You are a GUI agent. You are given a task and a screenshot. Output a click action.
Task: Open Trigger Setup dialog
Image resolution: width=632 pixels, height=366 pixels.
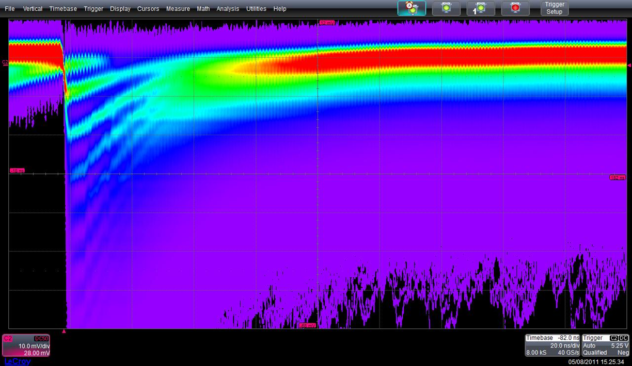pyautogui.click(x=555, y=8)
